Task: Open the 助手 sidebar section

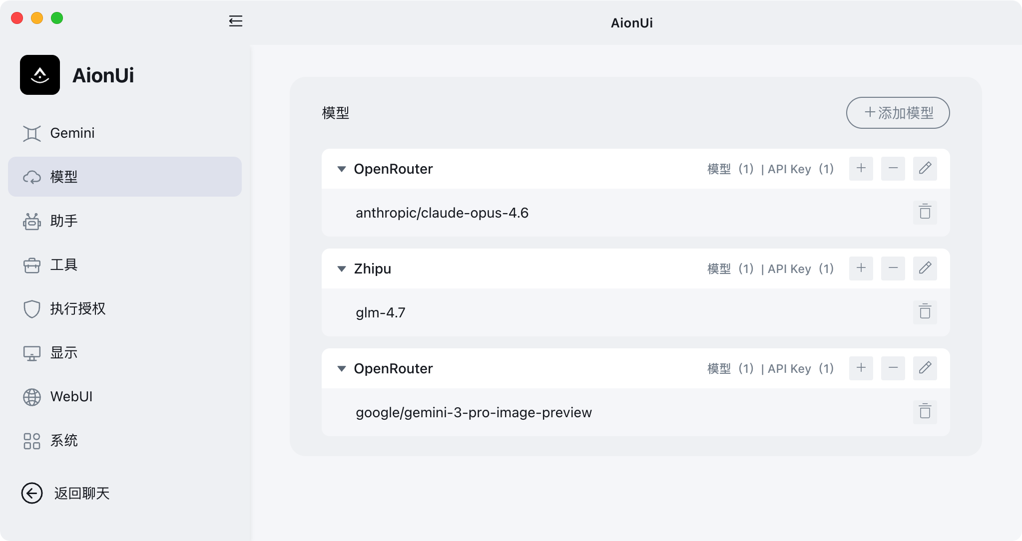Action: click(x=64, y=221)
